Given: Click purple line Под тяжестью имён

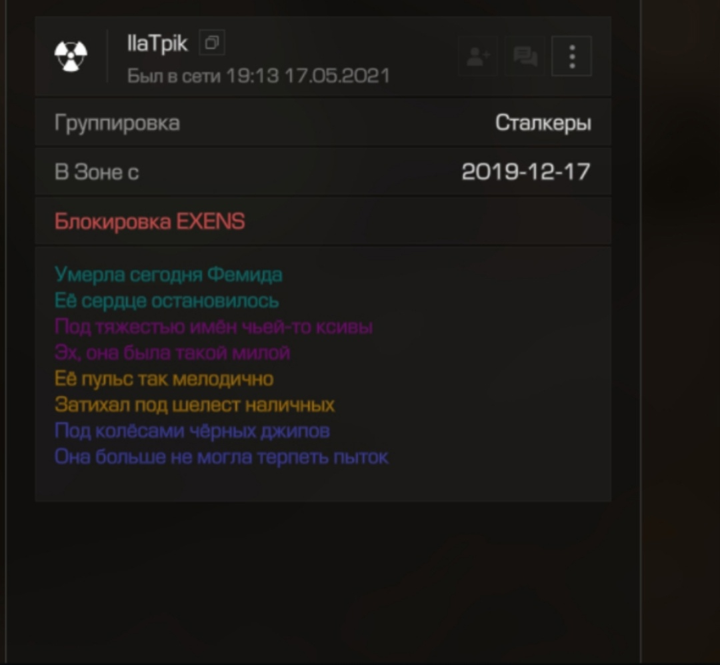Looking at the screenshot, I should (x=213, y=326).
